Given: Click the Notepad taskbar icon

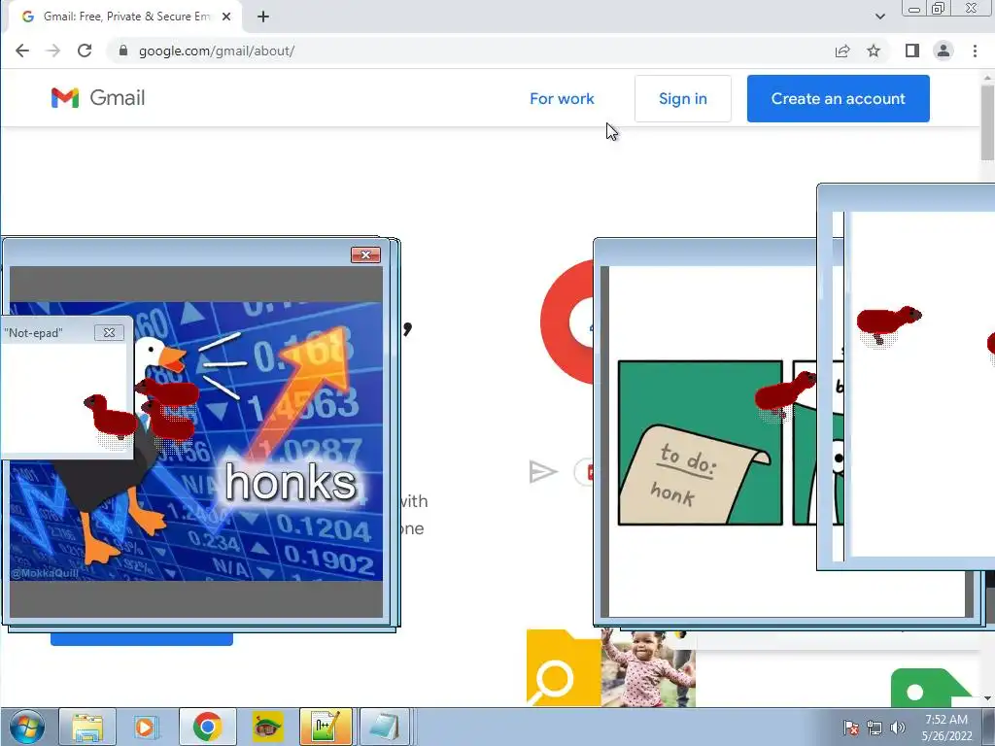Looking at the screenshot, I should coord(384,727).
